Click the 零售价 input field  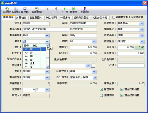[83, 48]
